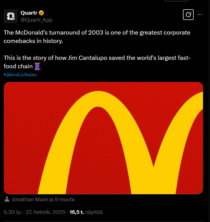Open the 16,5 t. näyttöä view count
The width and height of the screenshot is (210, 222).
coord(86,212)
